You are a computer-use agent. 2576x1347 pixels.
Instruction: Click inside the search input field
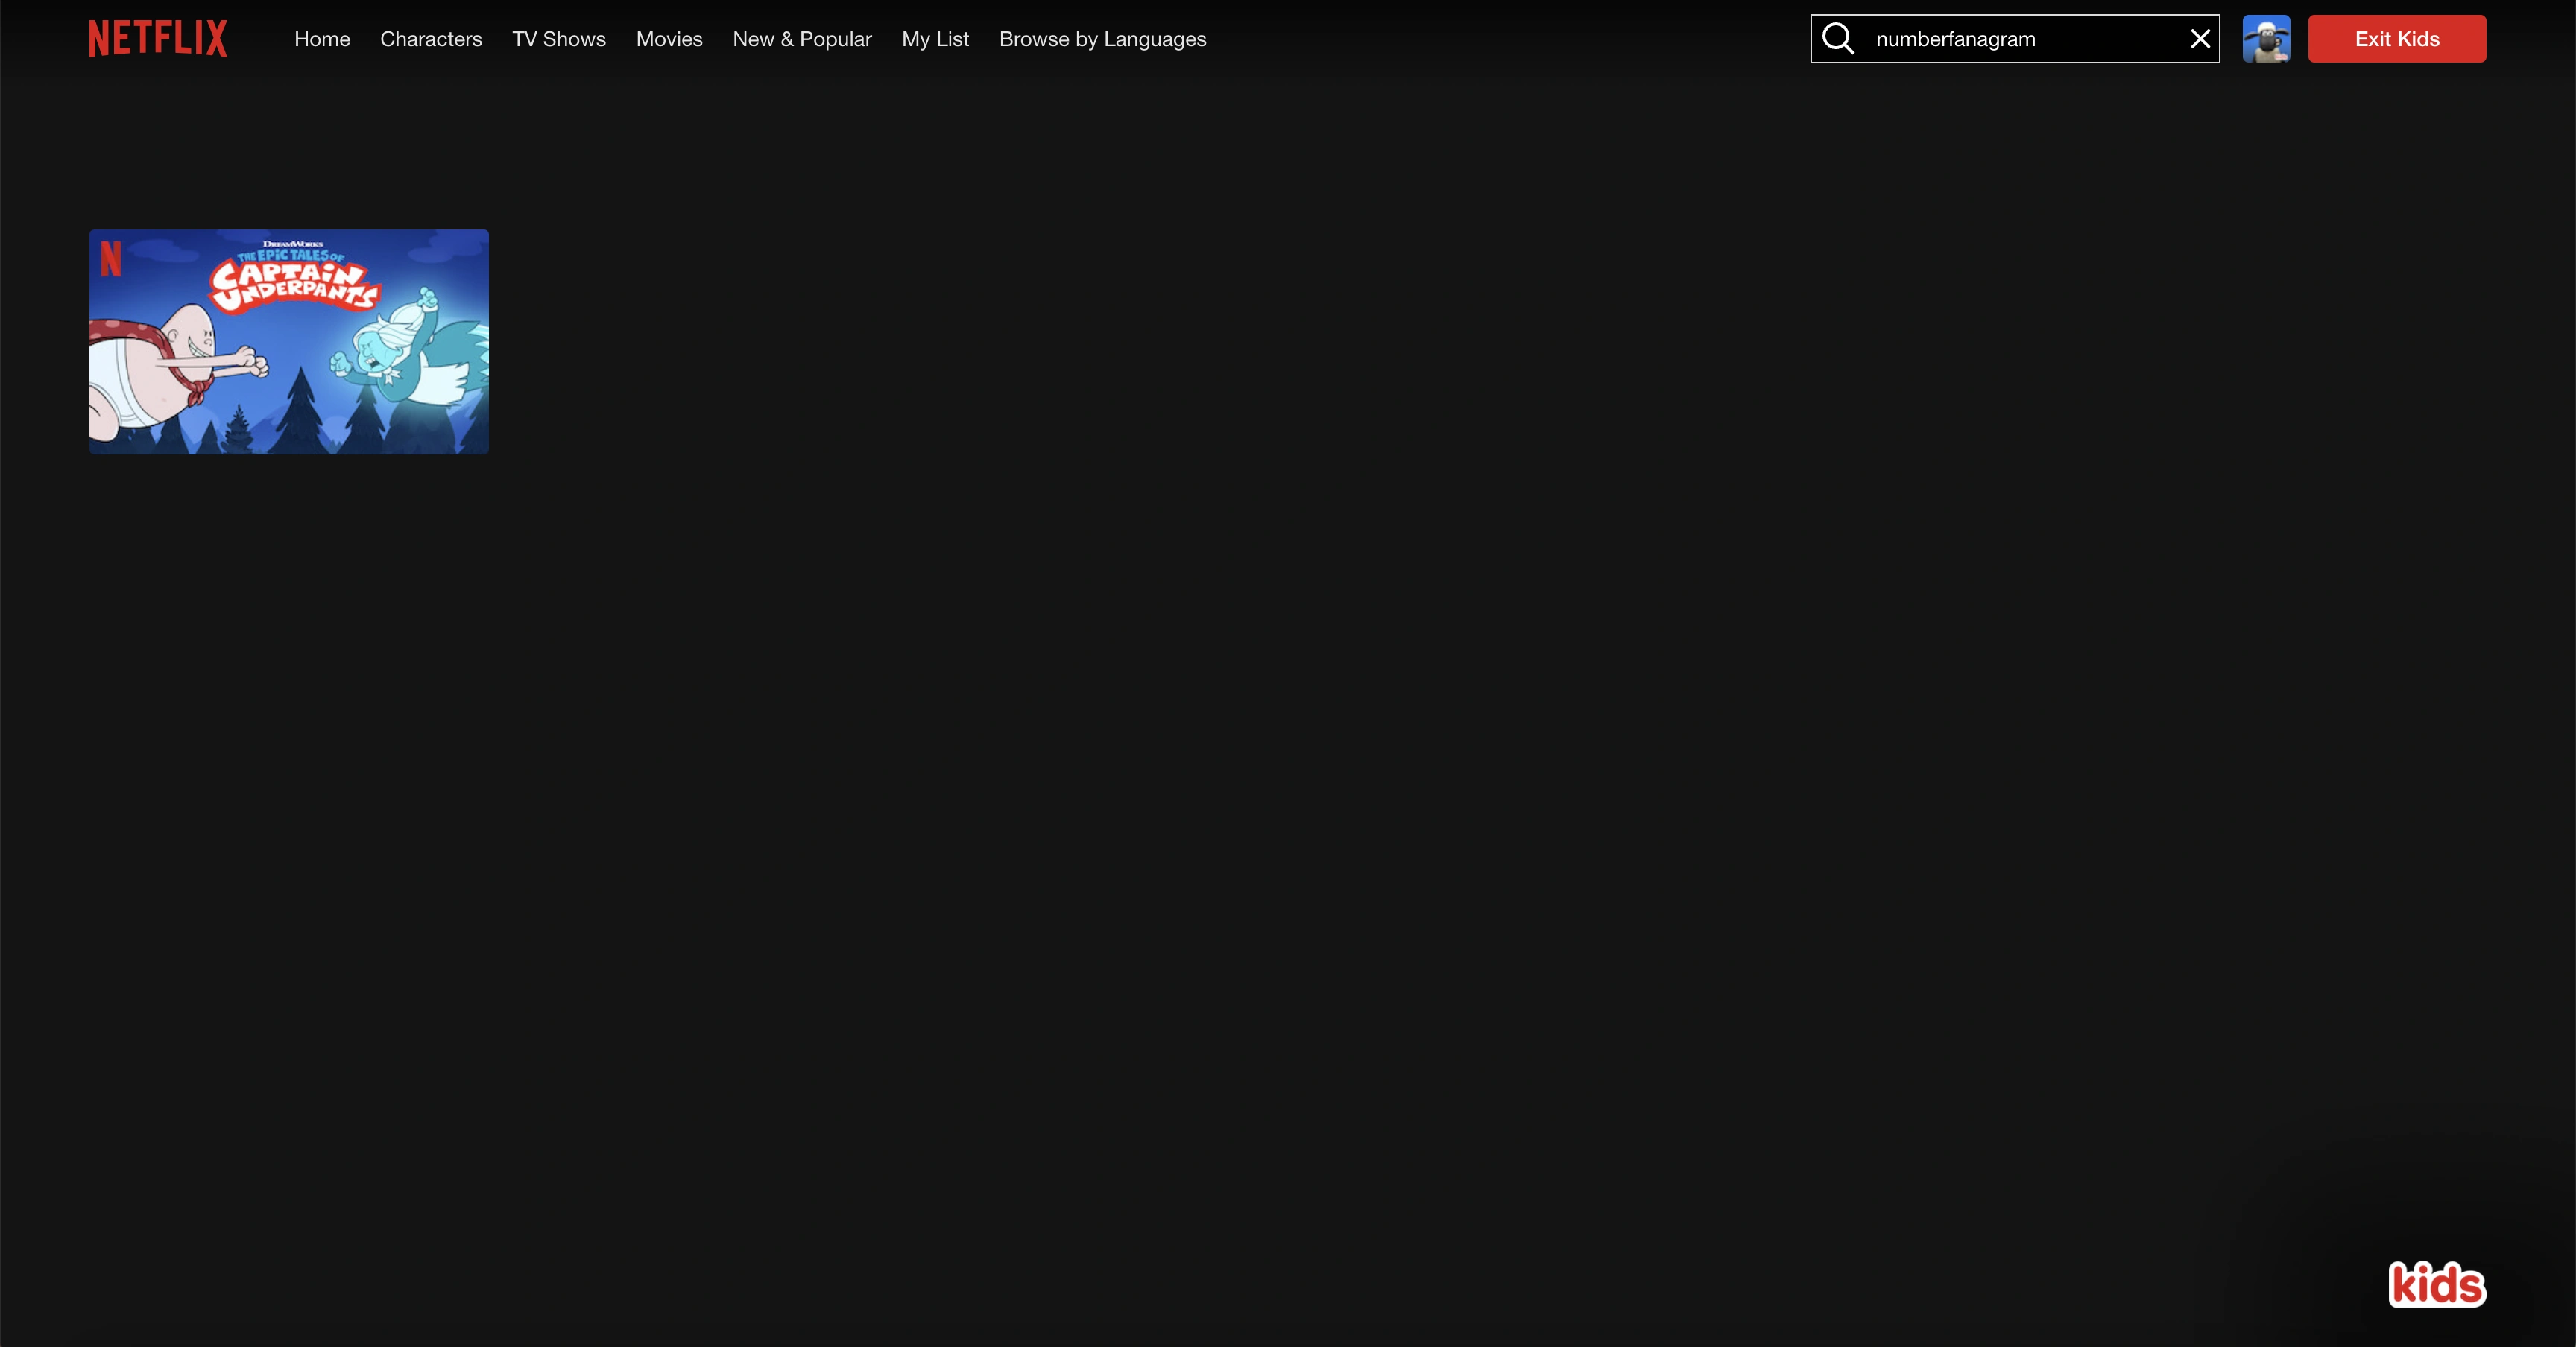(2020, 38)
